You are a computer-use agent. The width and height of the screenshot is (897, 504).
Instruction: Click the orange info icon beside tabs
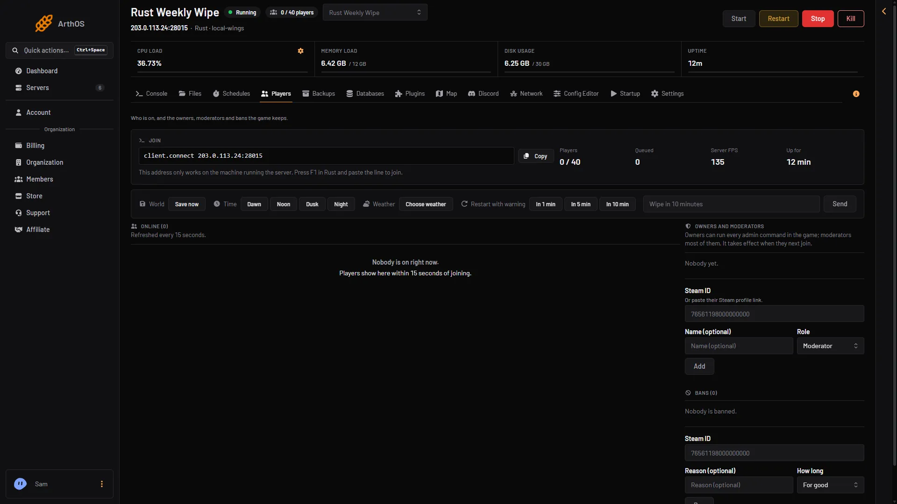pos(856,94)
